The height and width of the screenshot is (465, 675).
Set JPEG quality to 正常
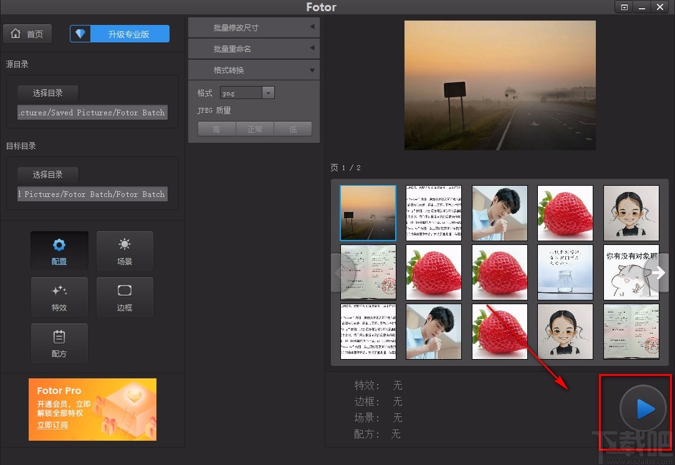[x=255, y=129]
